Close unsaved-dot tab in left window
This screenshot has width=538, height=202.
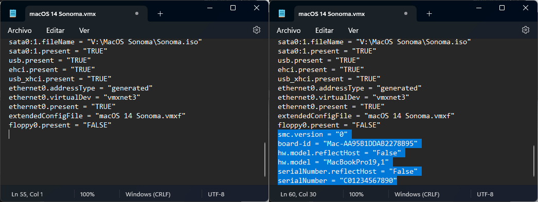[137, 14]
